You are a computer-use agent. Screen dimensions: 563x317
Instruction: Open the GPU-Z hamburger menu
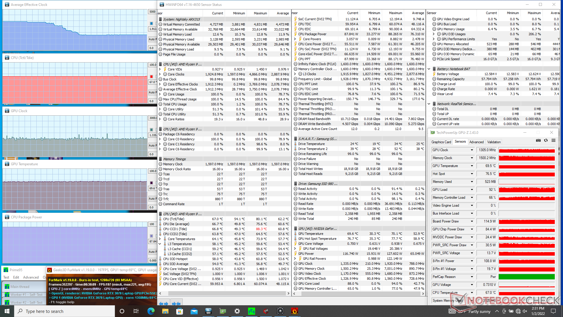click(x=554, y=141)
